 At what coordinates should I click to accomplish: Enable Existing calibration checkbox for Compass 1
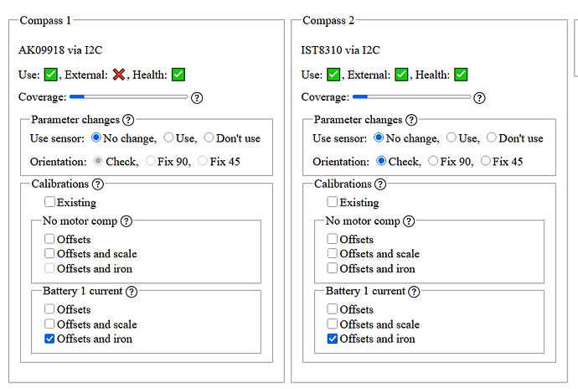coord(49,202)
